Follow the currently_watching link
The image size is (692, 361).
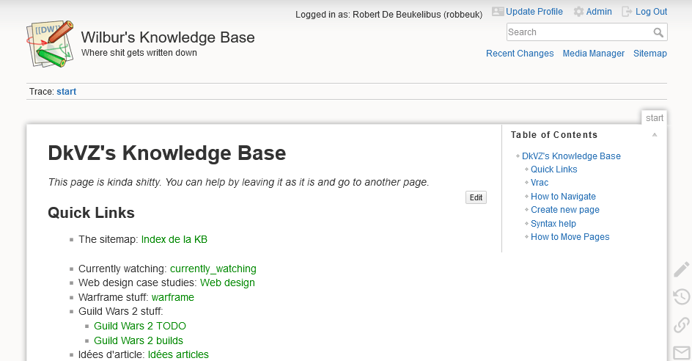pyautogui.click(x=213, y=269)
